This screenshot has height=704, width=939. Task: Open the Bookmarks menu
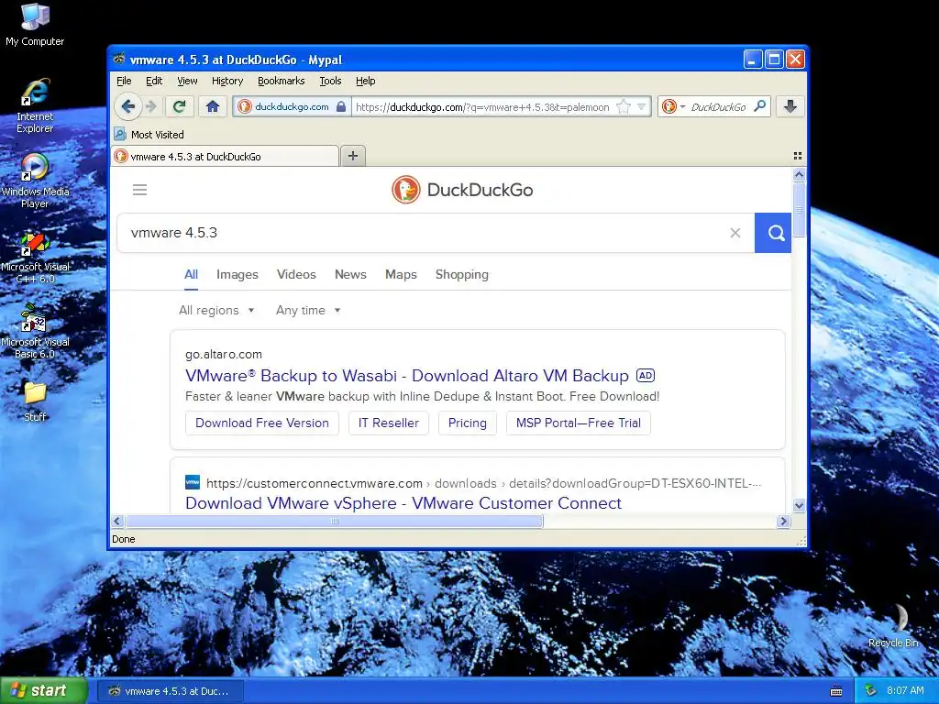pos(281,81)
